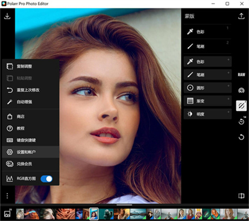249x221 pixels.
Task: Choose 复制调整 from the menu
Action: (31, 66)
